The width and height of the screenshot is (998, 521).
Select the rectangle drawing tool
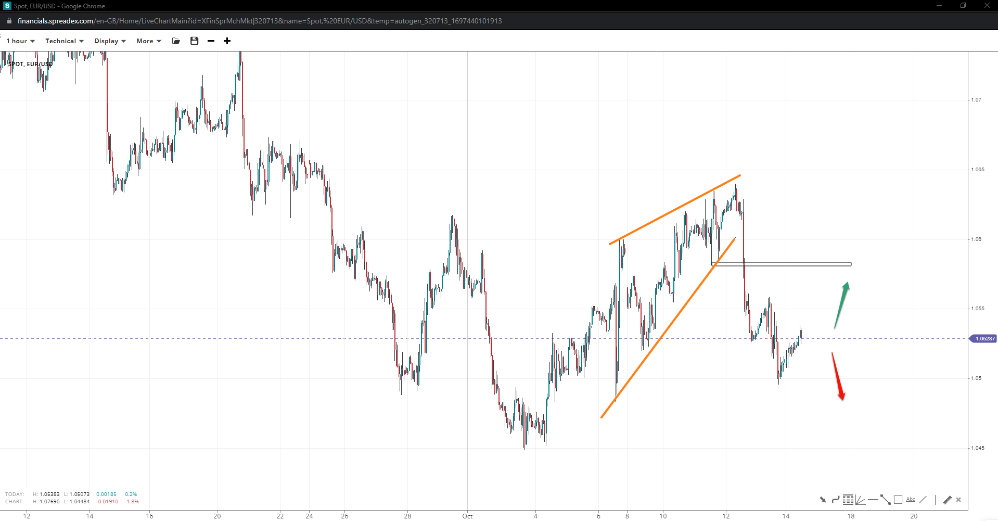pos(898,500)
